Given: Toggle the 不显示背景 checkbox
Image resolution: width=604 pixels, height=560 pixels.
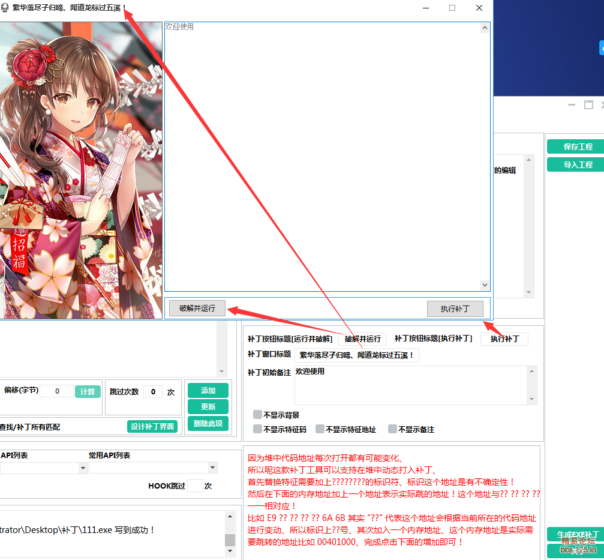Looking at the screenshot, I should pos(257,415).
